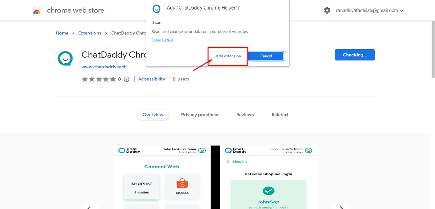Click the ChatDaddy icon in the install dialog
The width and height of the screenshot is (435, 209).
pyautogui.click(x=156, y=9)
